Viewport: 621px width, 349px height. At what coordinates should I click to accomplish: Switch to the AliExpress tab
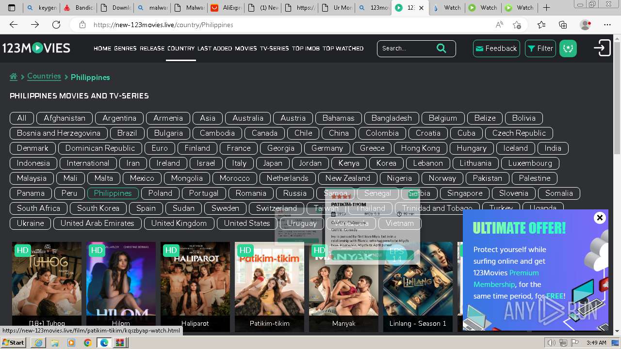coord(226,8)
